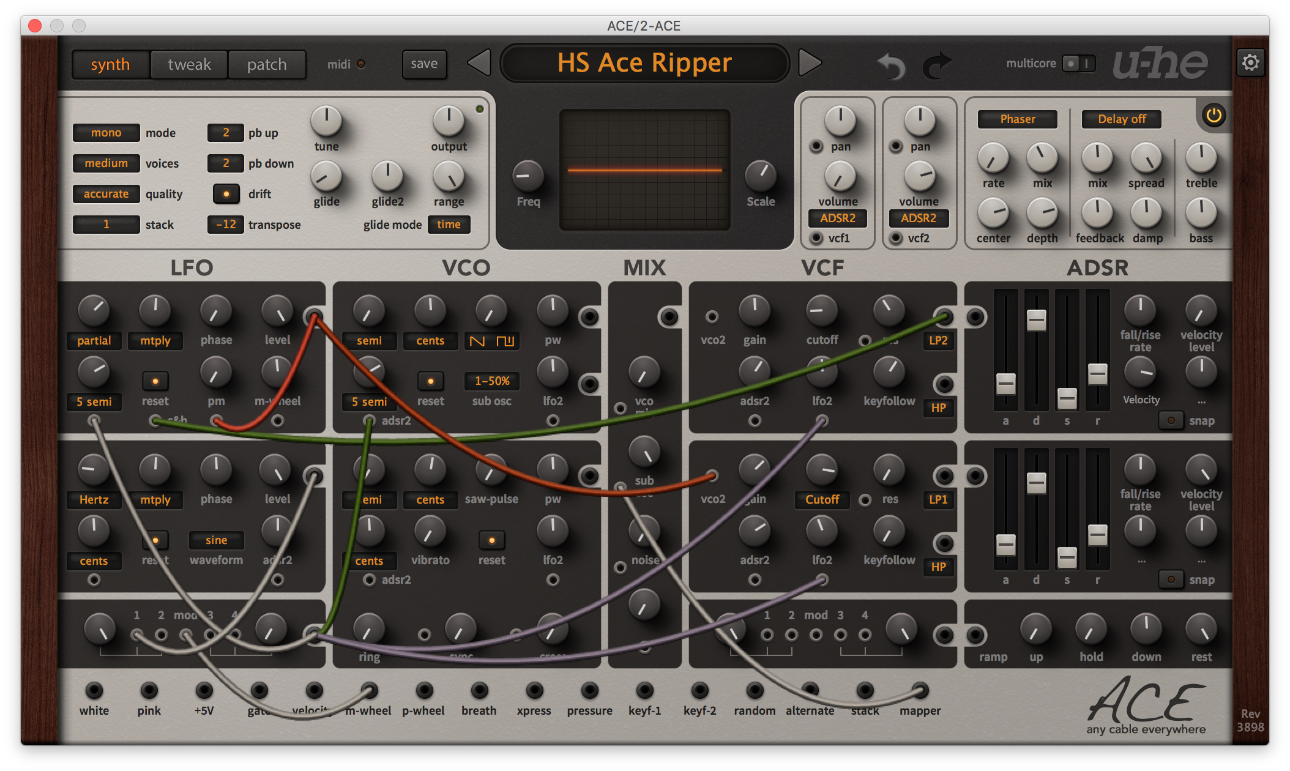The image size is (1290, 771).
Task: Click the LP1 filter mode button
Action: (938, 500)
